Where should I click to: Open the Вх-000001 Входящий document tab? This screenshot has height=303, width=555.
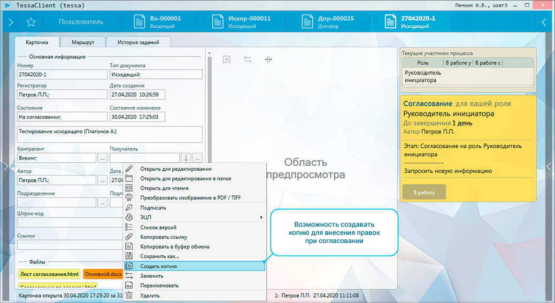158,22
